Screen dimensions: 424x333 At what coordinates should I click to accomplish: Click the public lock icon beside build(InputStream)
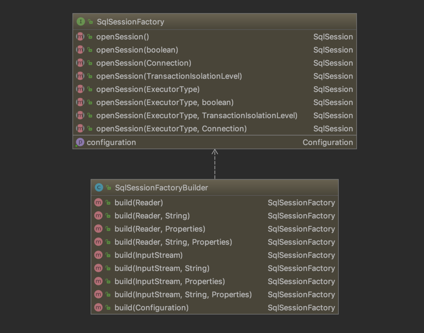pyautogui.click(x=108, y=255)
